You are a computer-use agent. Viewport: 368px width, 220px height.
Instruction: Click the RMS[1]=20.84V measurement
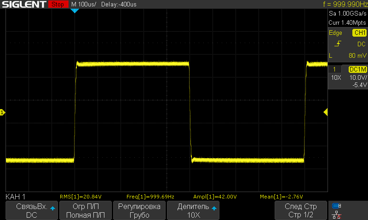(80, 197)
